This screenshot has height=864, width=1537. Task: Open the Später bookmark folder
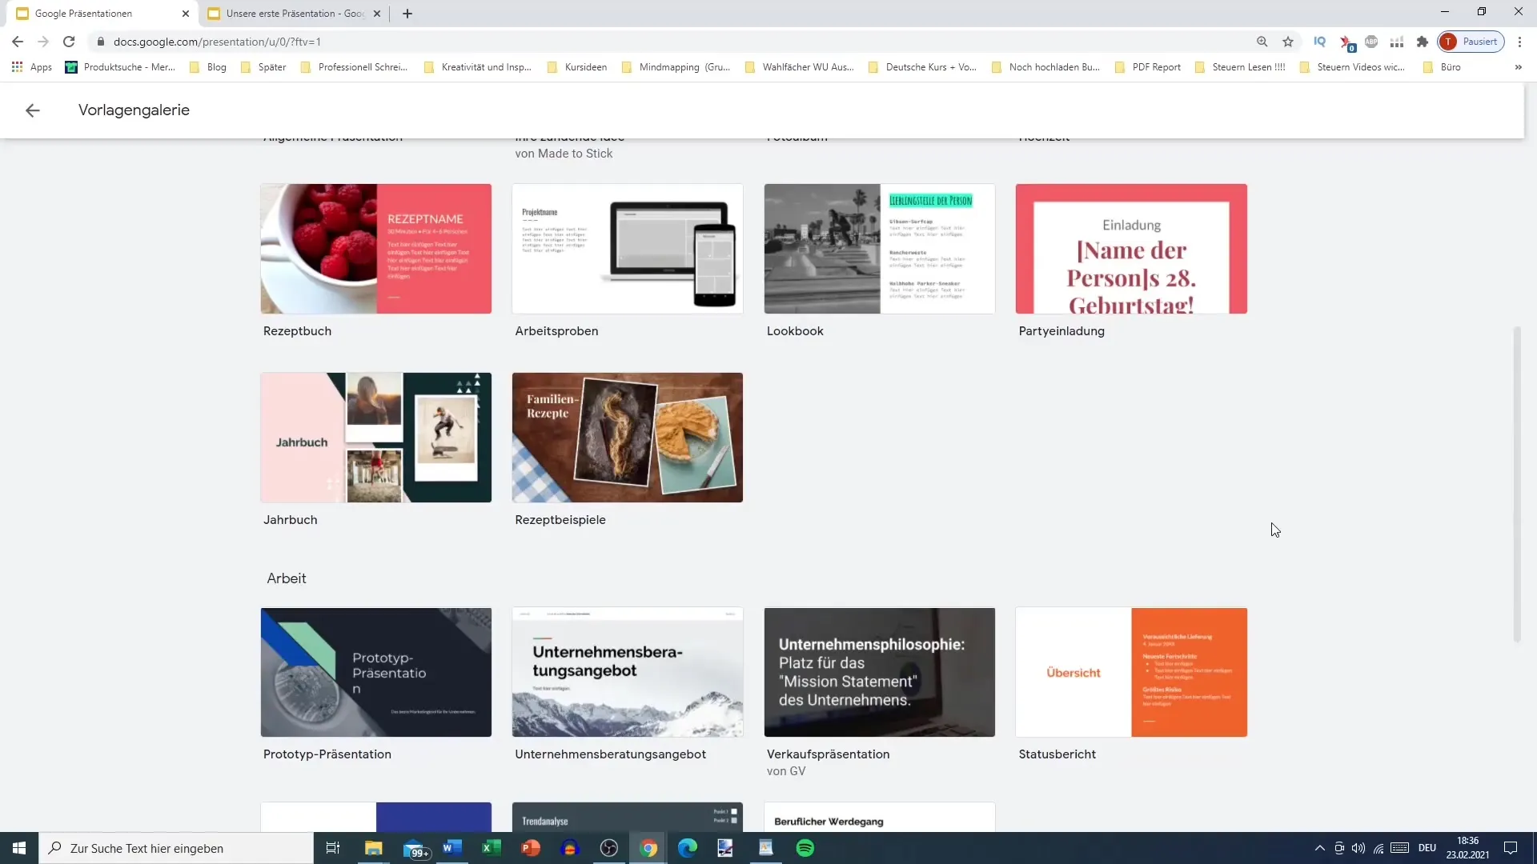pyautogui.click(x=263, y=67)
